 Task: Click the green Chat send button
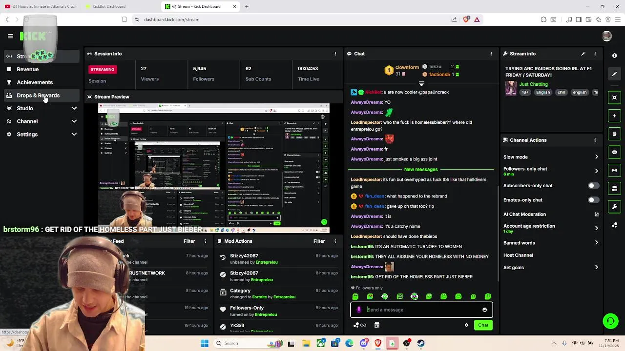[483, 325]
